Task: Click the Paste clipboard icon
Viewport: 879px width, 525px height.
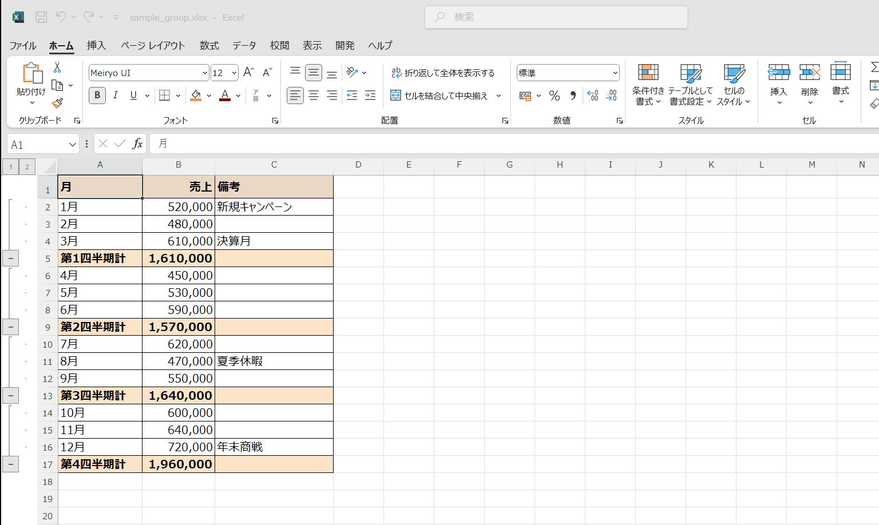Action: pos(32,73)
